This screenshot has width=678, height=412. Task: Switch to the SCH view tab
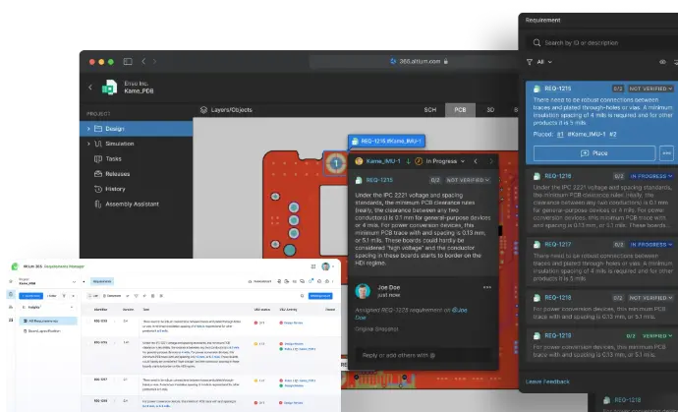pyautogui.click(x=430, y=110)
